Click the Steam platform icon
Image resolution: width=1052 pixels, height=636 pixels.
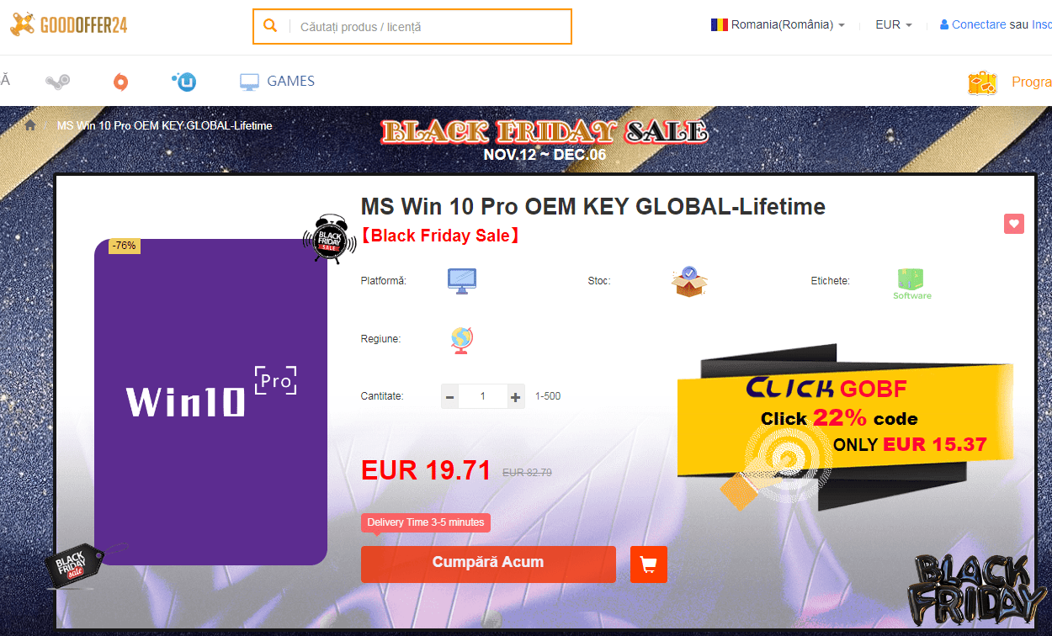57,82
